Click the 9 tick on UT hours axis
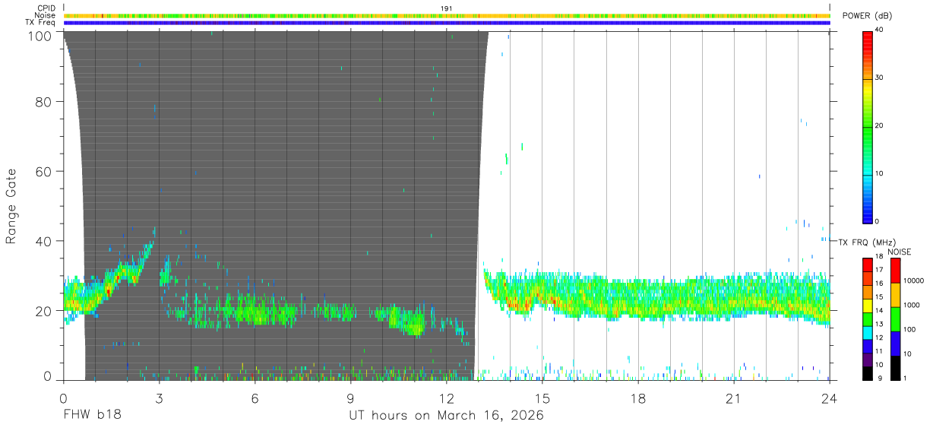This screenshot has height=431, width=933. pos(351,398)
